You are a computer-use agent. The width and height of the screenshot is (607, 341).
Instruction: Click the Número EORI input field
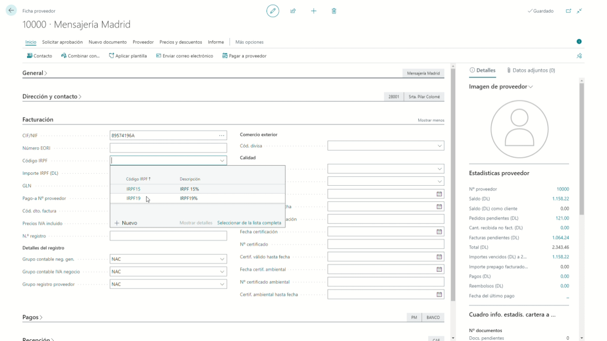(x=168, y=148)
